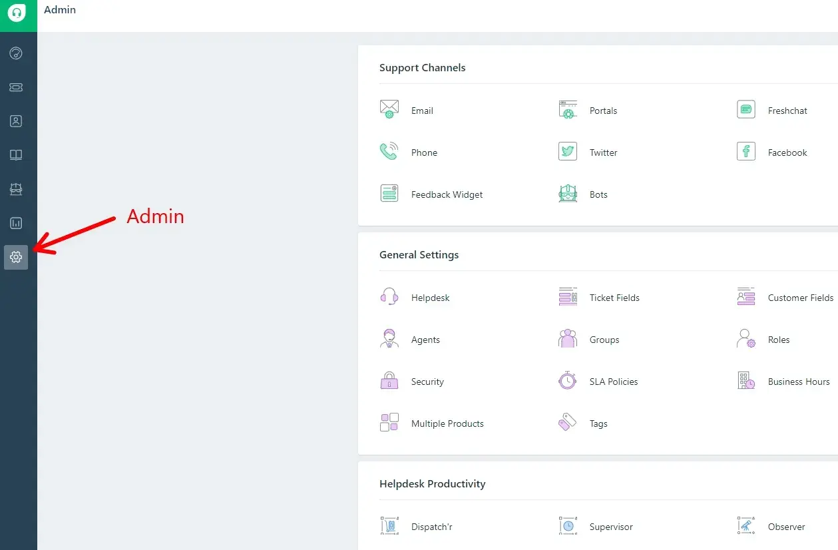Screen dimensions: 838x550
Task: Click the Phone handset icon
Action: (x=389, y=151)
